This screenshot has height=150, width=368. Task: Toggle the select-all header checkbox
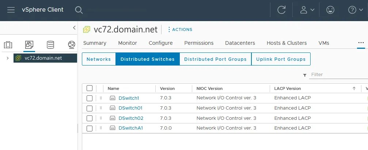(x=90, y=88)
